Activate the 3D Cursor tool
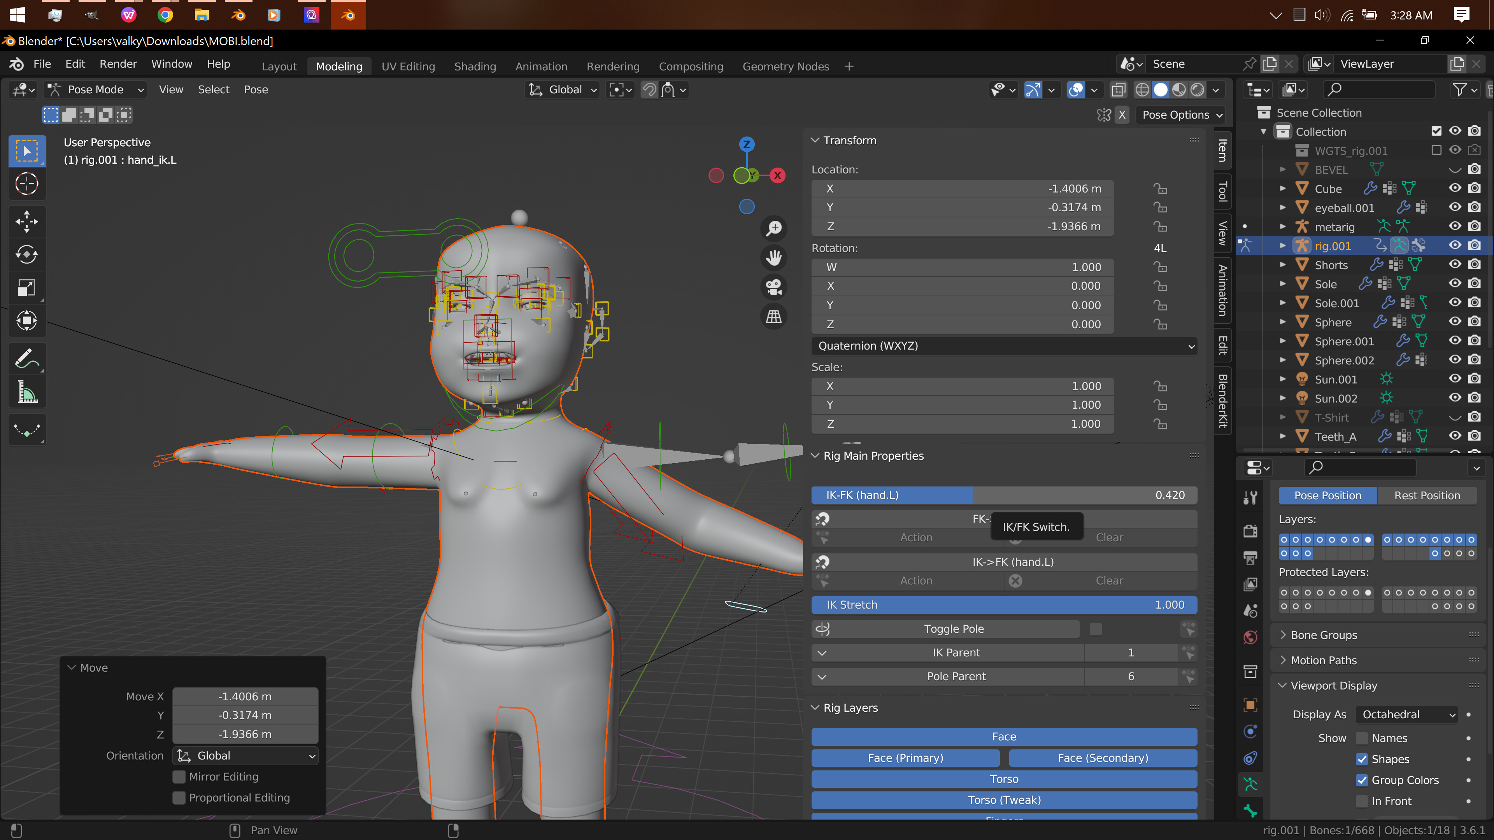This screenshot has width=1494, height=840. (x=27, y=184)
